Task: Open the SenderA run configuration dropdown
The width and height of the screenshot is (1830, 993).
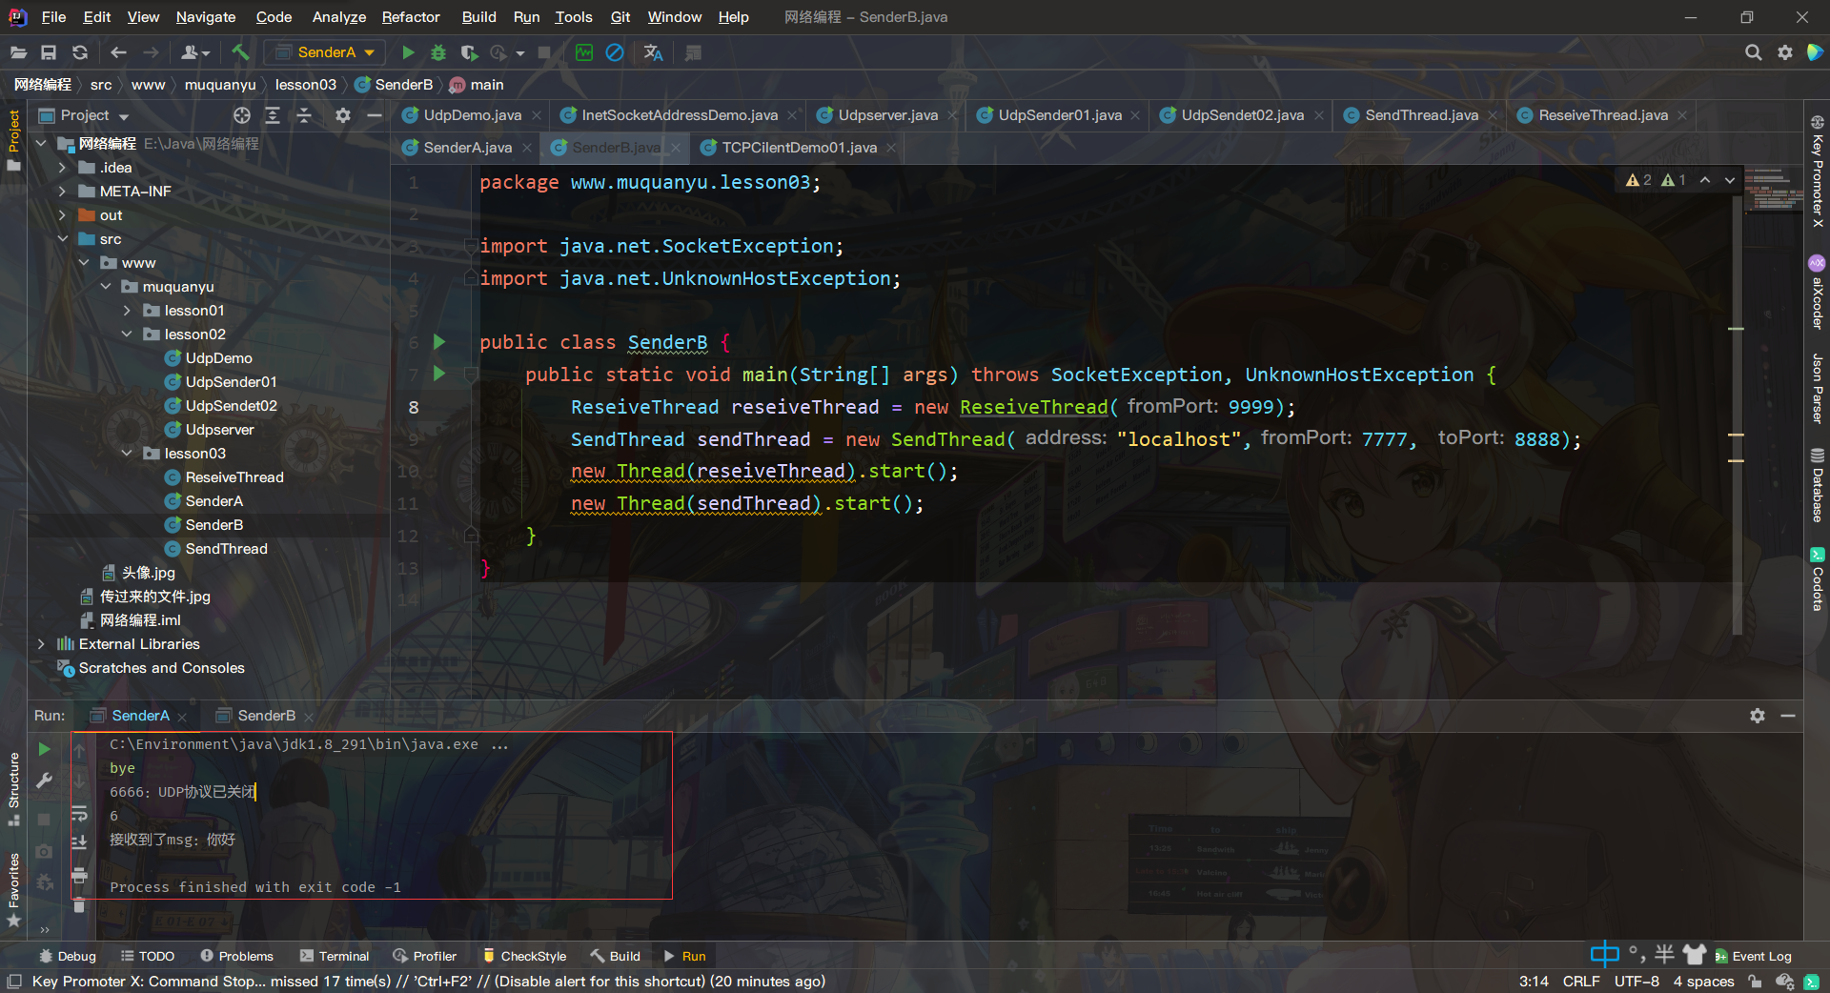Action: [x=324, y=52]
